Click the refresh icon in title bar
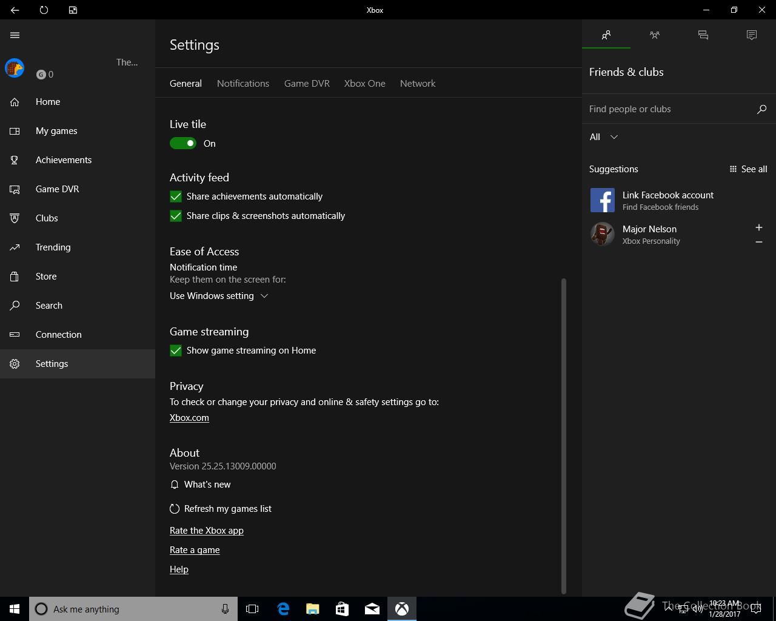 [x=44, y=10]
